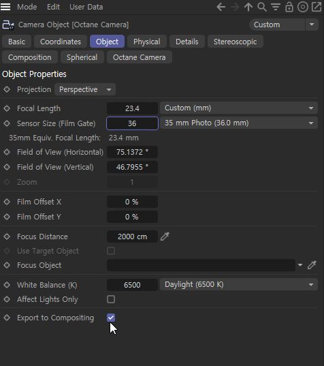The width and height of the screenshot is (324, 366).
Task: Open the hamburger menu icon
Action: tap(5, 7)
